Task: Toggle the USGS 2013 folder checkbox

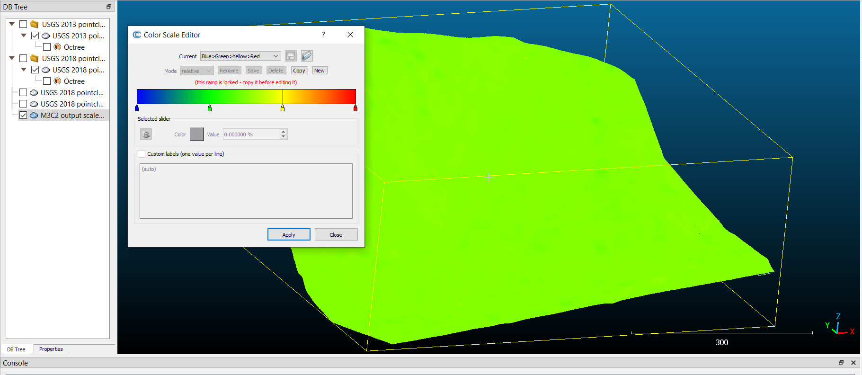Action: point(23,25)
